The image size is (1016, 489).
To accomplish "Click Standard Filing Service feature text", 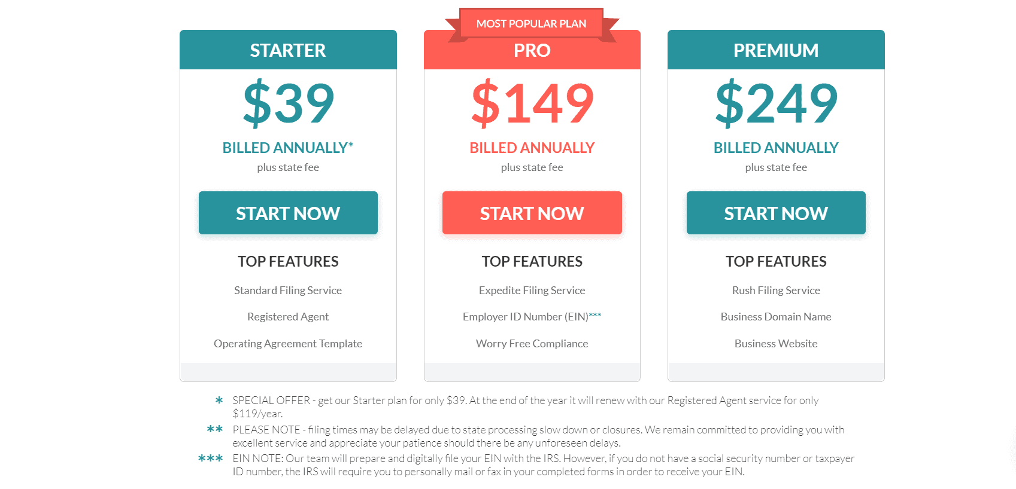I will click(x=288, y=291).
